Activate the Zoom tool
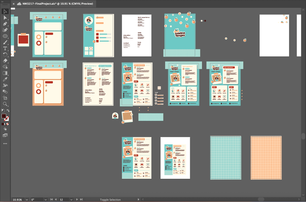Image resolution: width=306 pixels, height=202 pixels. [5, 104]
